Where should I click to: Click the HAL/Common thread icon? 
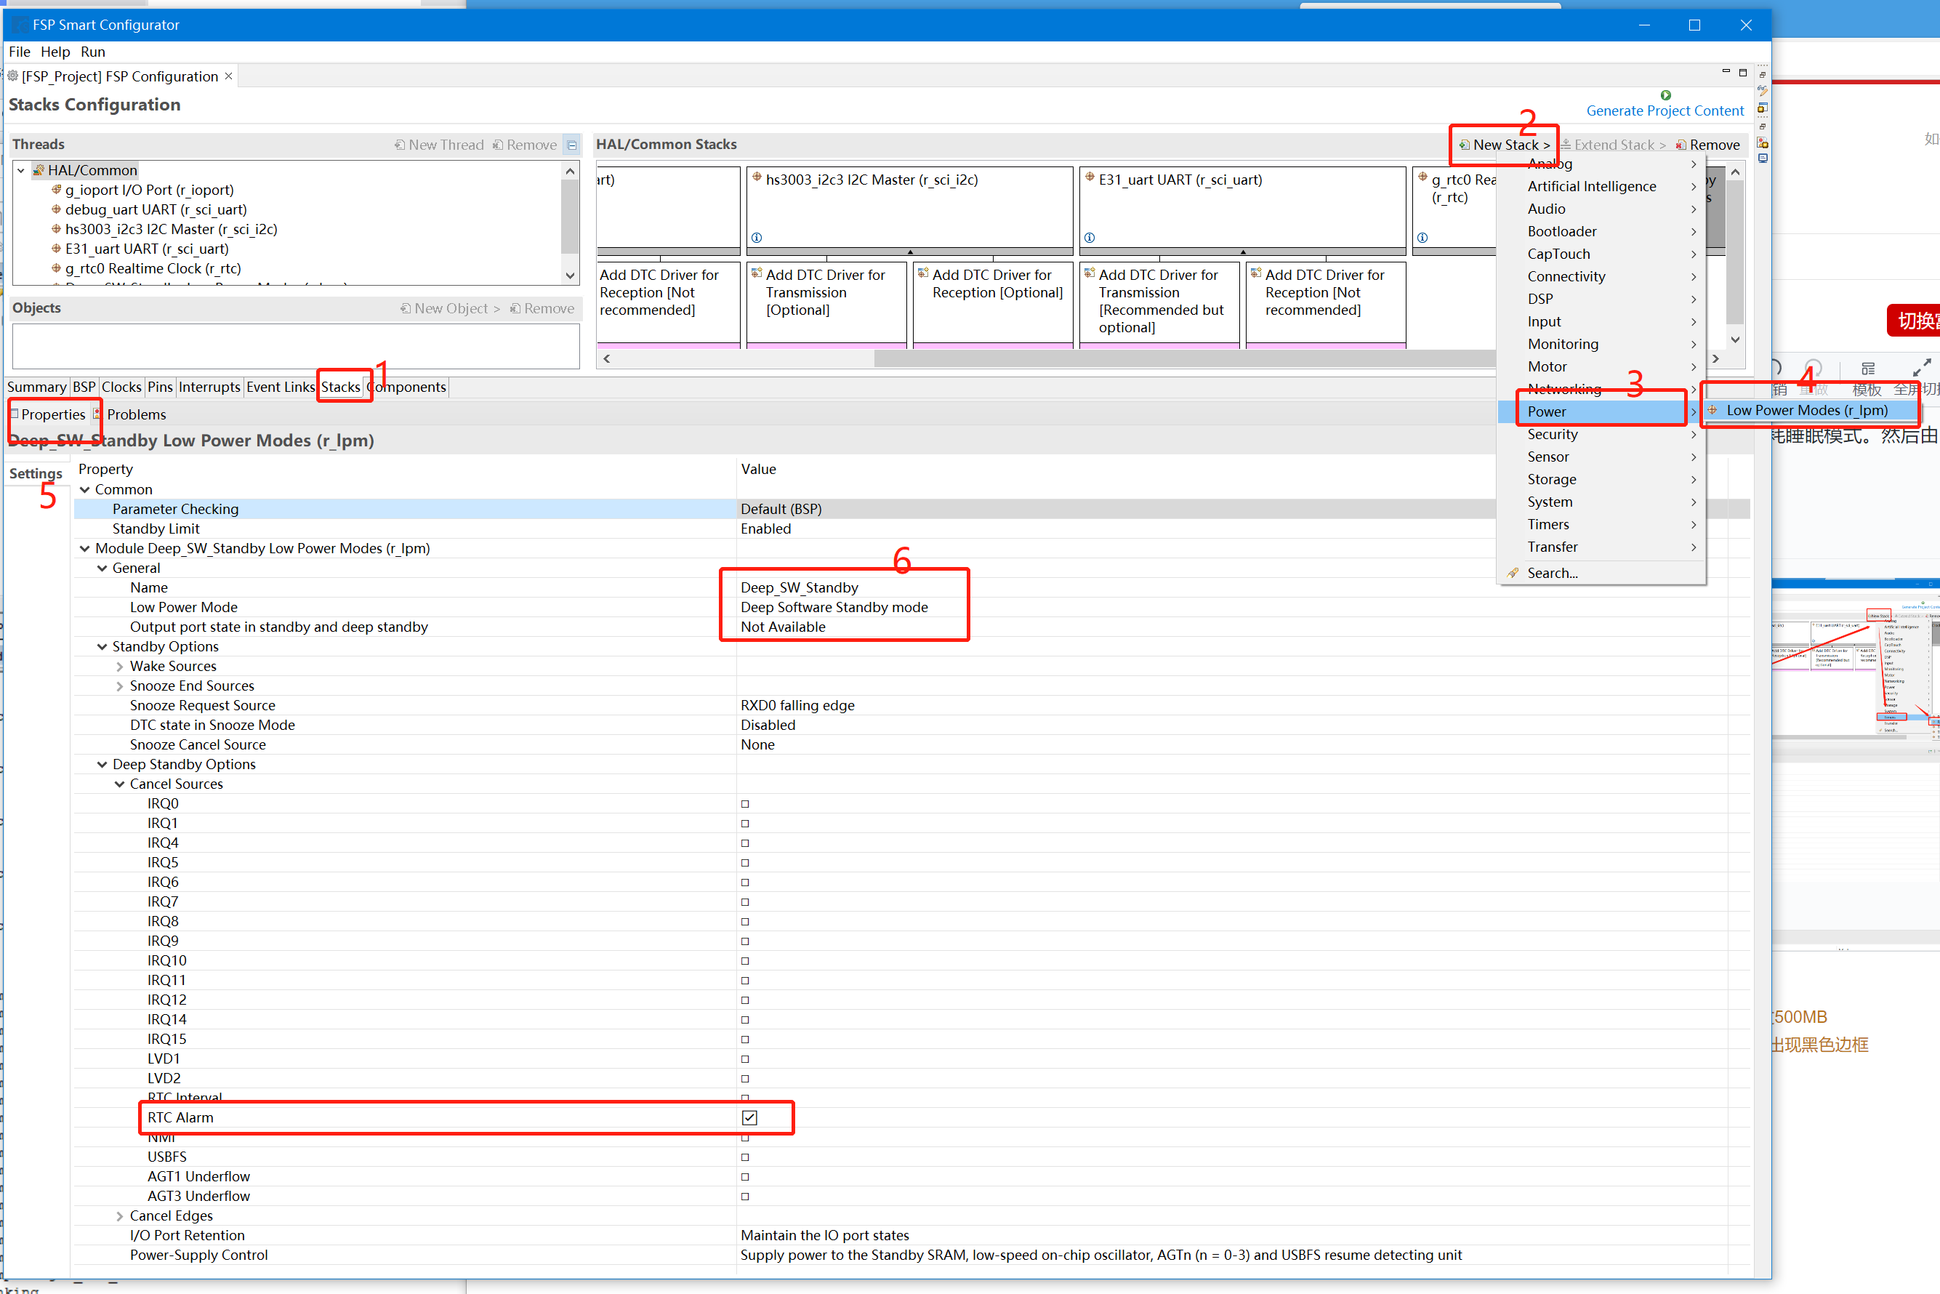tap(38, 170)
